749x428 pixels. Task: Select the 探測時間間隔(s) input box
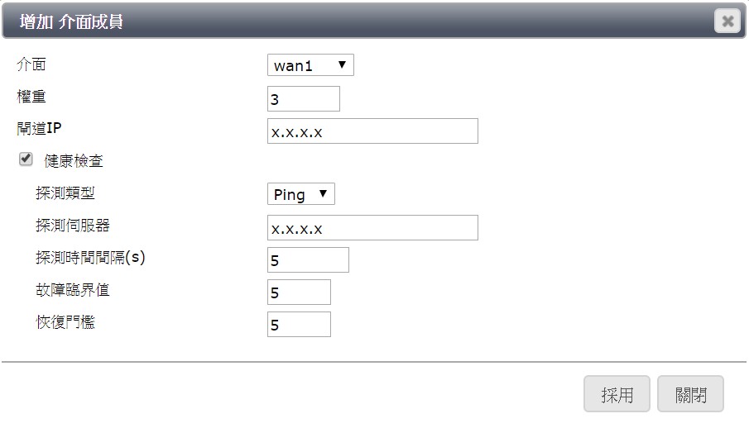coord(308,260)
